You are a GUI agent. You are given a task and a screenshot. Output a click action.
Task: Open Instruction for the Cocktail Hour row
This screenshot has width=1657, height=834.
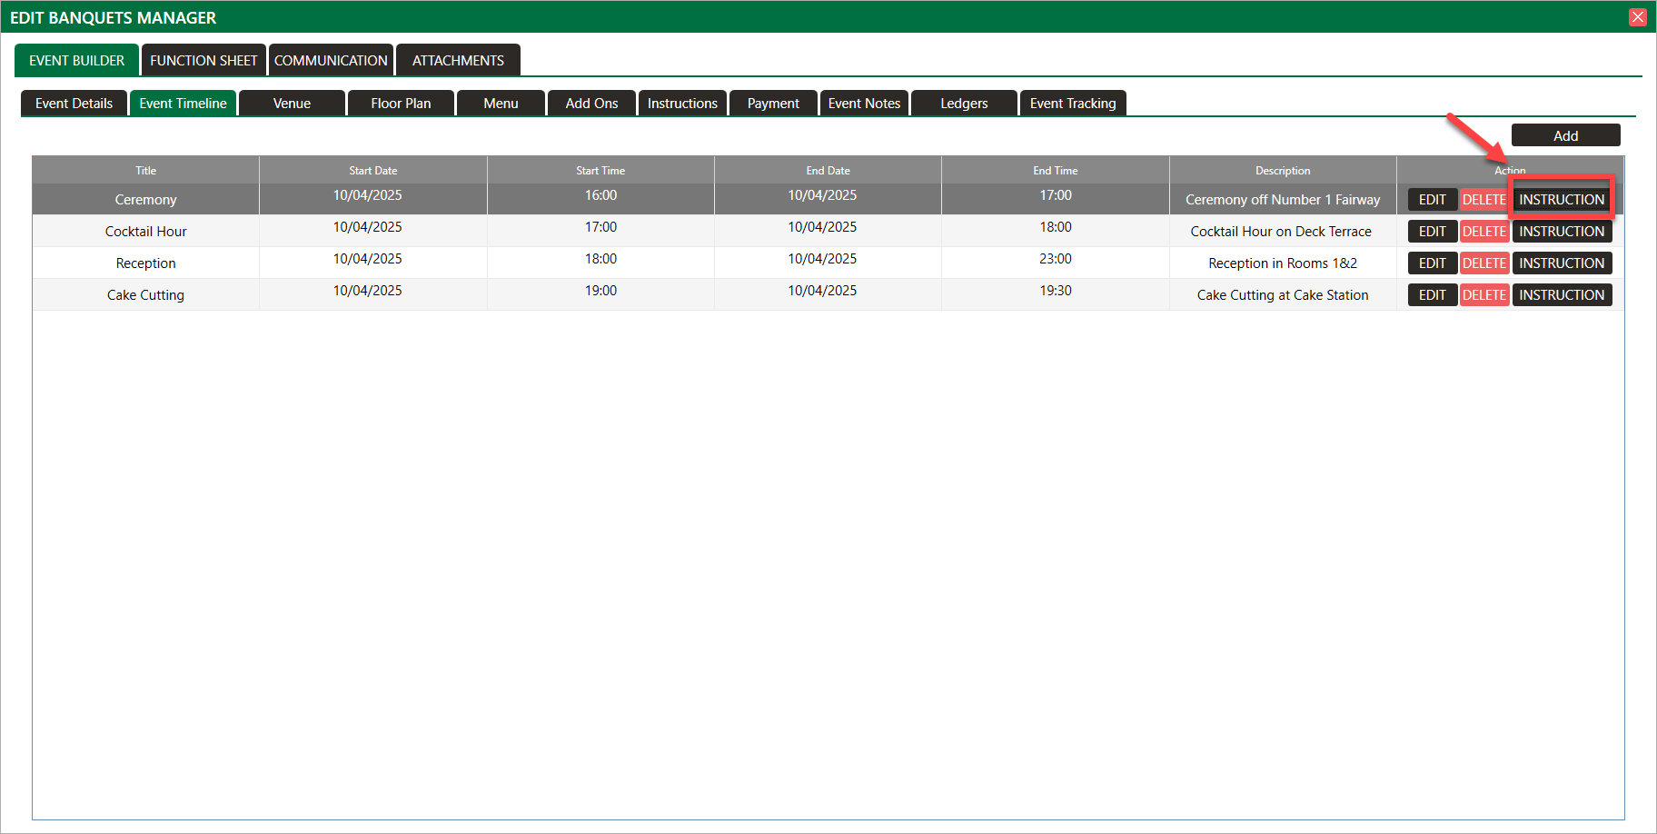point(1562,231)
